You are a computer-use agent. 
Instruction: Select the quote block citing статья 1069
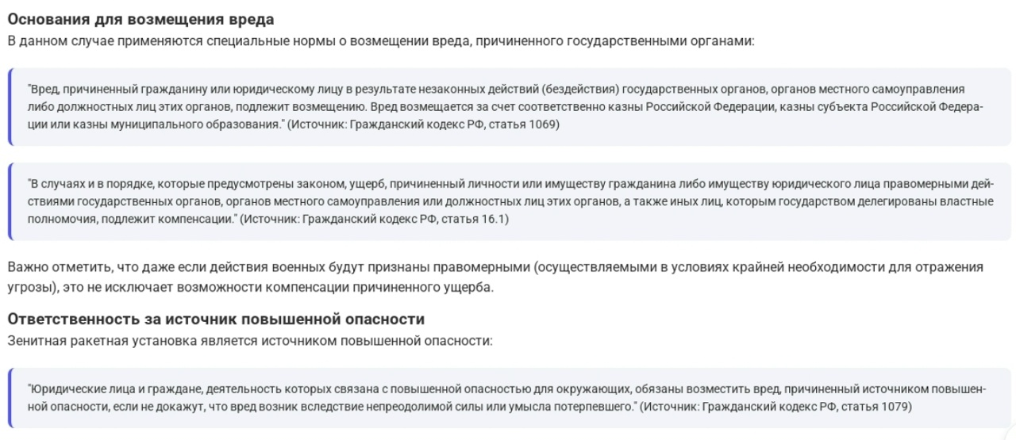[510, 107]
